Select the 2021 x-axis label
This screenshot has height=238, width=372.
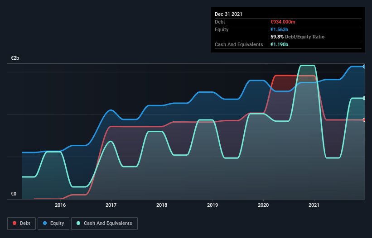(x=314, y=205)
